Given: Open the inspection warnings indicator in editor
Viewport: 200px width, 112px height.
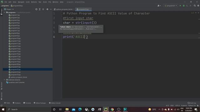Looking at the screenshot, I should tap(192, 13).
